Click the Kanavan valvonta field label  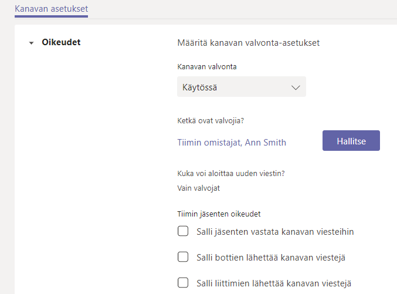point(206,67)
